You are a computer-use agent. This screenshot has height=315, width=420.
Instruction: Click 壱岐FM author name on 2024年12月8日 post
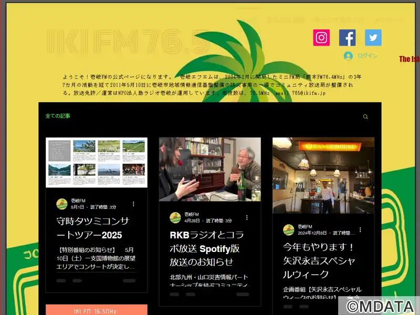(x=305, y=227)
